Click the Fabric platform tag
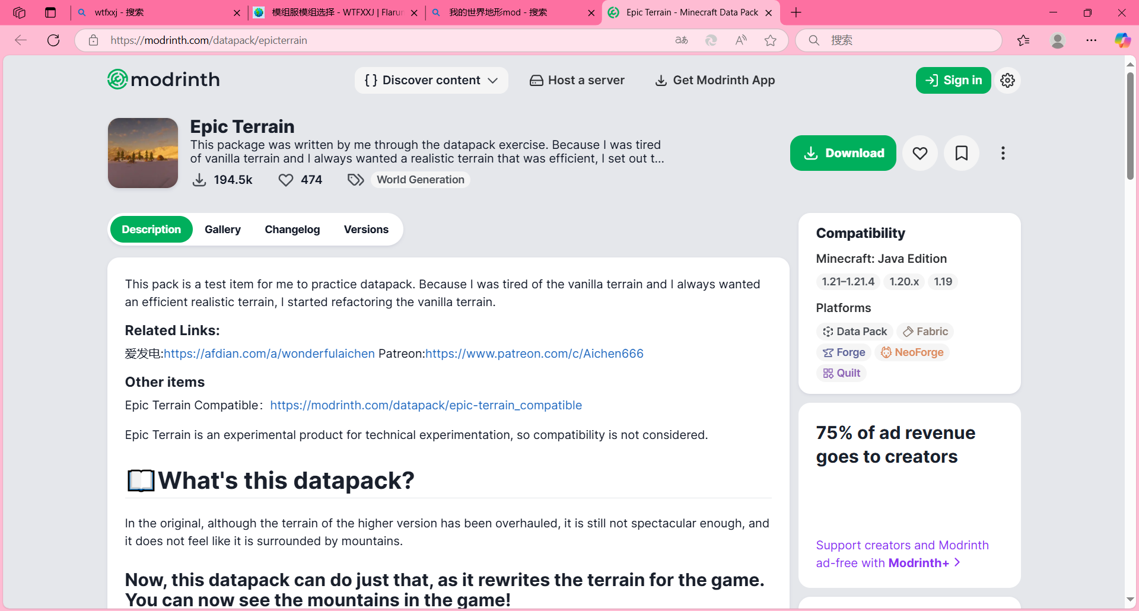1139x611 pixels. 925,332
